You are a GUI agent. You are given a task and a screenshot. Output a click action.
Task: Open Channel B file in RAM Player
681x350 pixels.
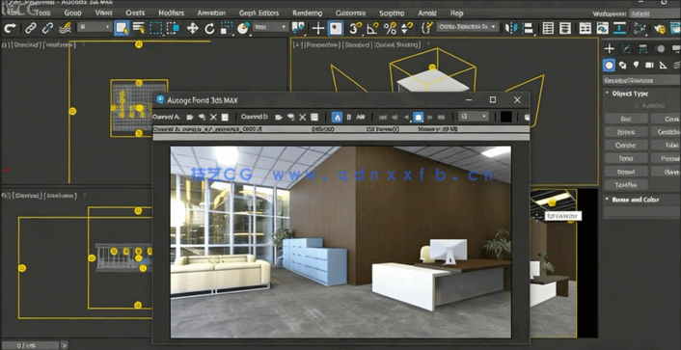pos(279,117)
